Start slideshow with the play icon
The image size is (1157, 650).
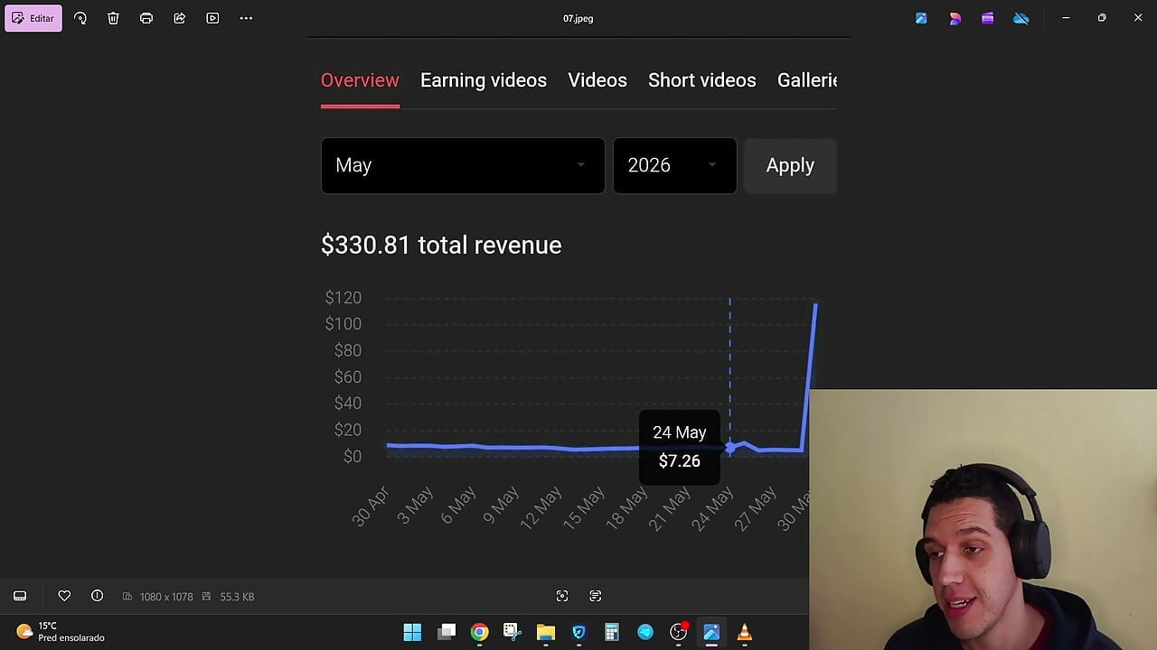212,18
